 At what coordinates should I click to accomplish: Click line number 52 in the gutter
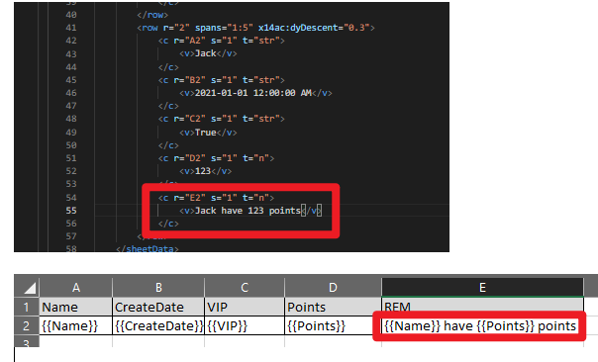pyautogui.click(x=71, y=171)
